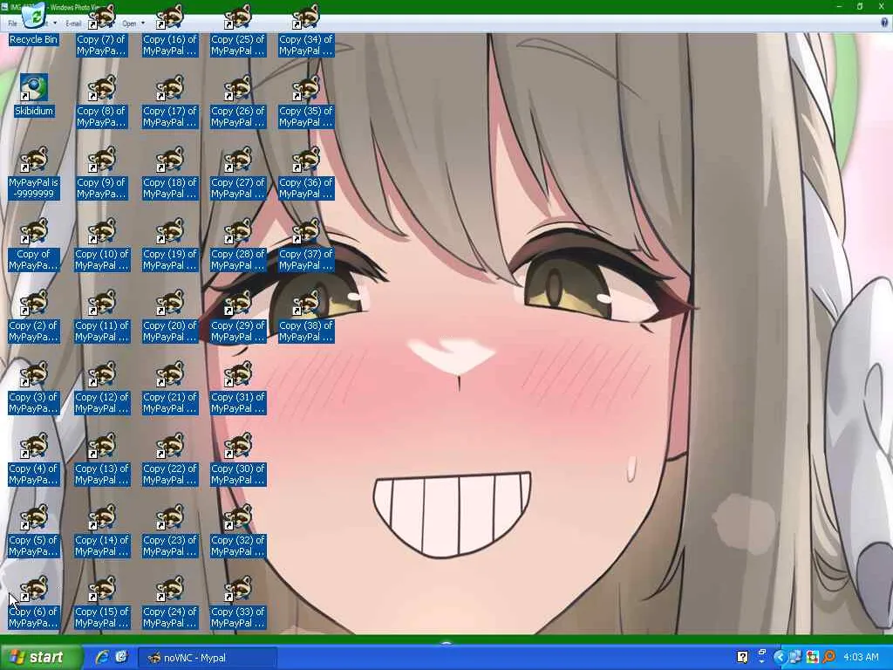This screenshot has width=893, height=670.
Task: Select the 'Copy (31) of MyPayPal' shortcut
Action: pyautogui.click(x=238, y=388)
